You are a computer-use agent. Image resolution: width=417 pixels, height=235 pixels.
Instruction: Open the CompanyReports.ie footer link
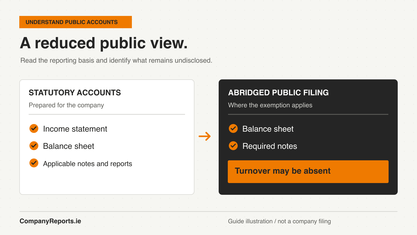(50, 221)
